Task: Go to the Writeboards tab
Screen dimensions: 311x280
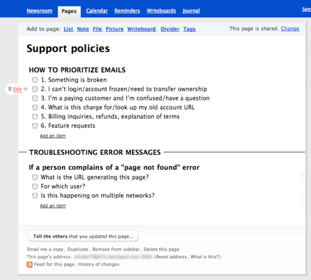Action: click(161, 11)
